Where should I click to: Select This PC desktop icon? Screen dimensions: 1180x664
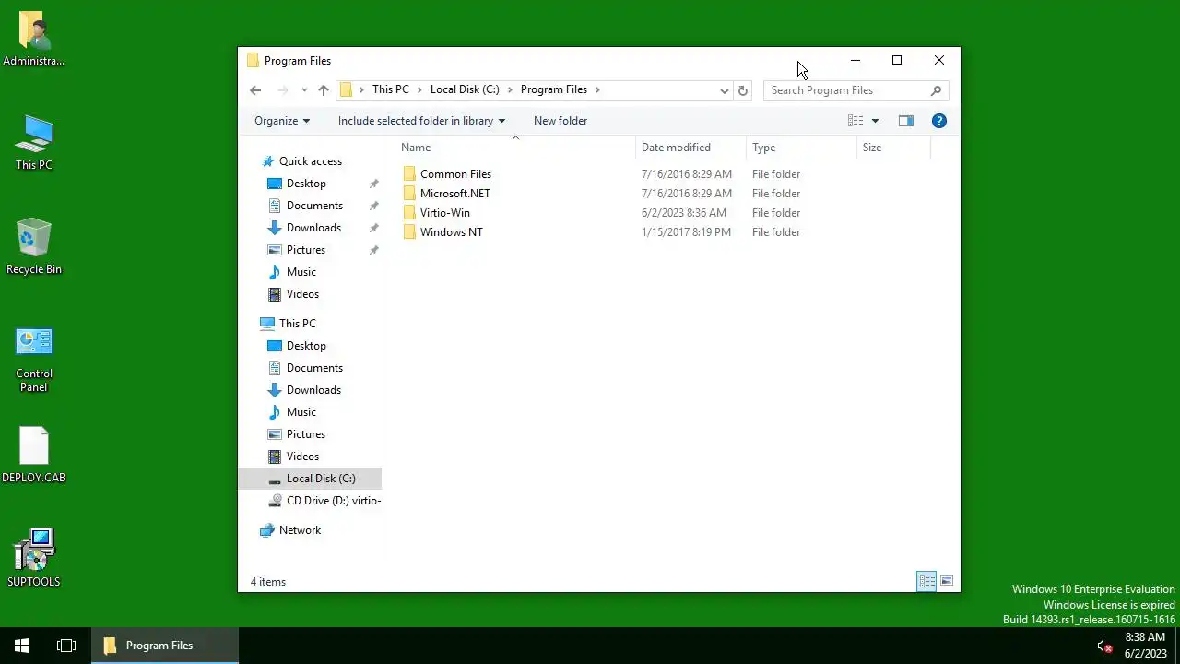34,143
